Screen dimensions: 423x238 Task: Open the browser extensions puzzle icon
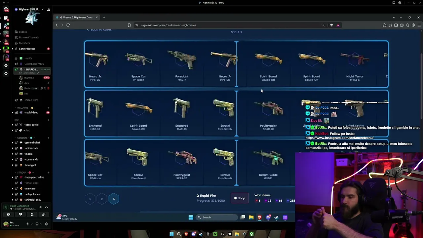coord(384,25)
